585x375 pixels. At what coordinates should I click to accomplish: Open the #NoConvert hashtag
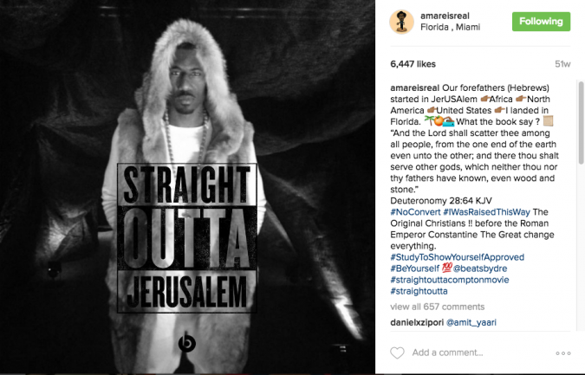click(x=415, y=212)
